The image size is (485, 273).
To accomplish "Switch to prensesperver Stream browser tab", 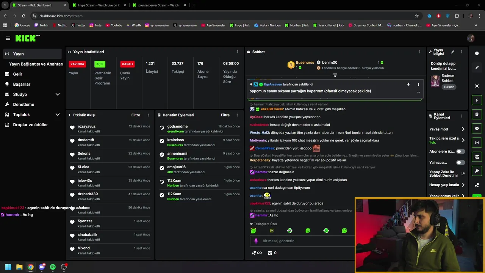I will (x=158, y=5).
